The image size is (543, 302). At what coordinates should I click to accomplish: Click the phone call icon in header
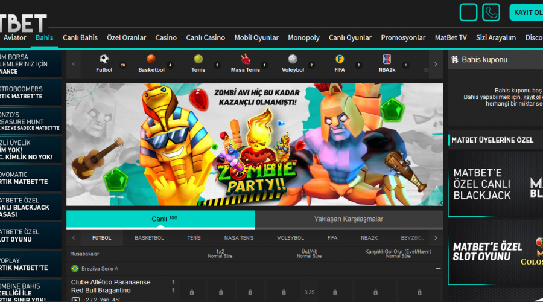click(x=491, y=13)
